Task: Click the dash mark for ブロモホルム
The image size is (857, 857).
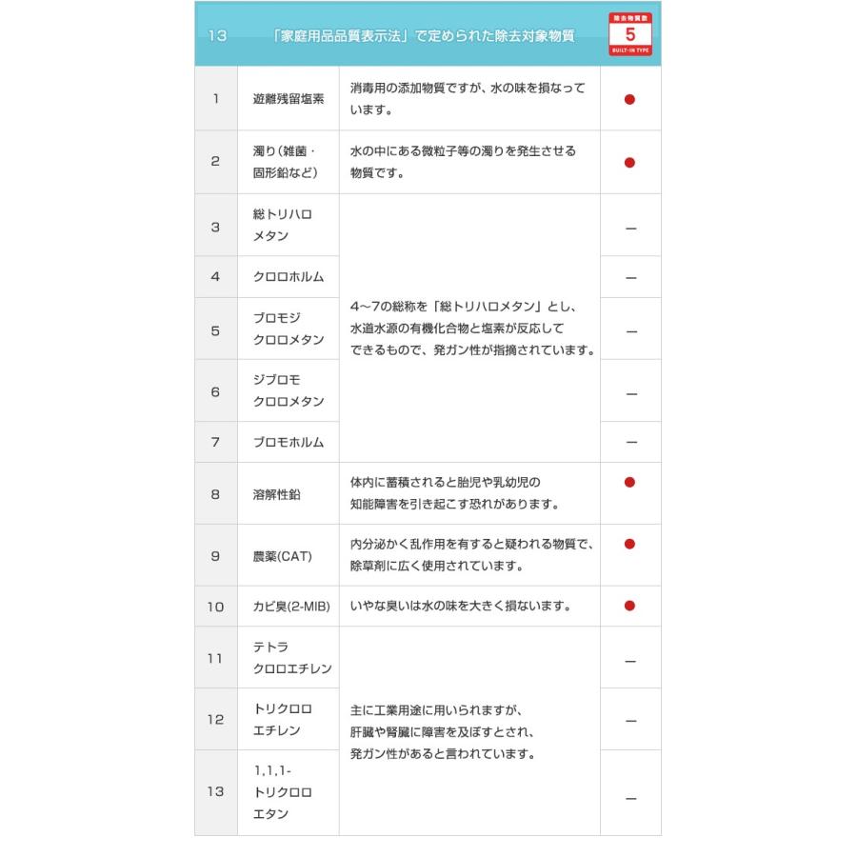Action: 630,443
